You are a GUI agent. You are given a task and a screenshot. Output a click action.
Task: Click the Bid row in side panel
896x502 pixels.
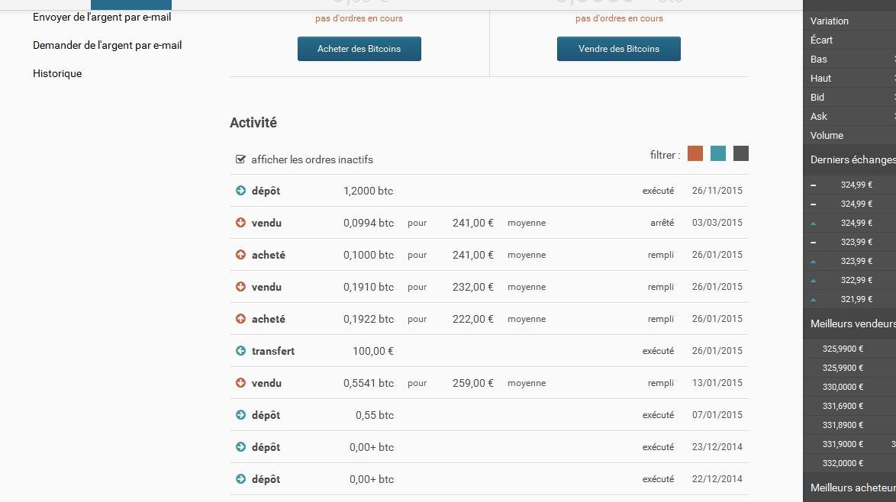[x=849, y=97]
